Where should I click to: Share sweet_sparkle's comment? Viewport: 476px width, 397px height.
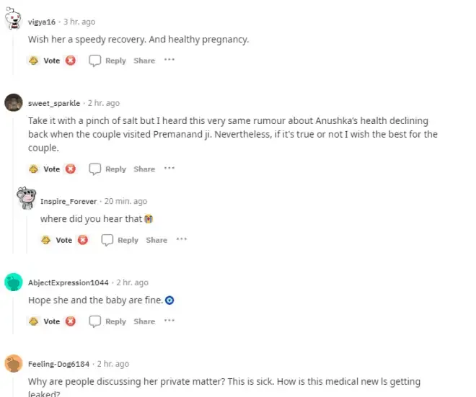pos(144,169)
